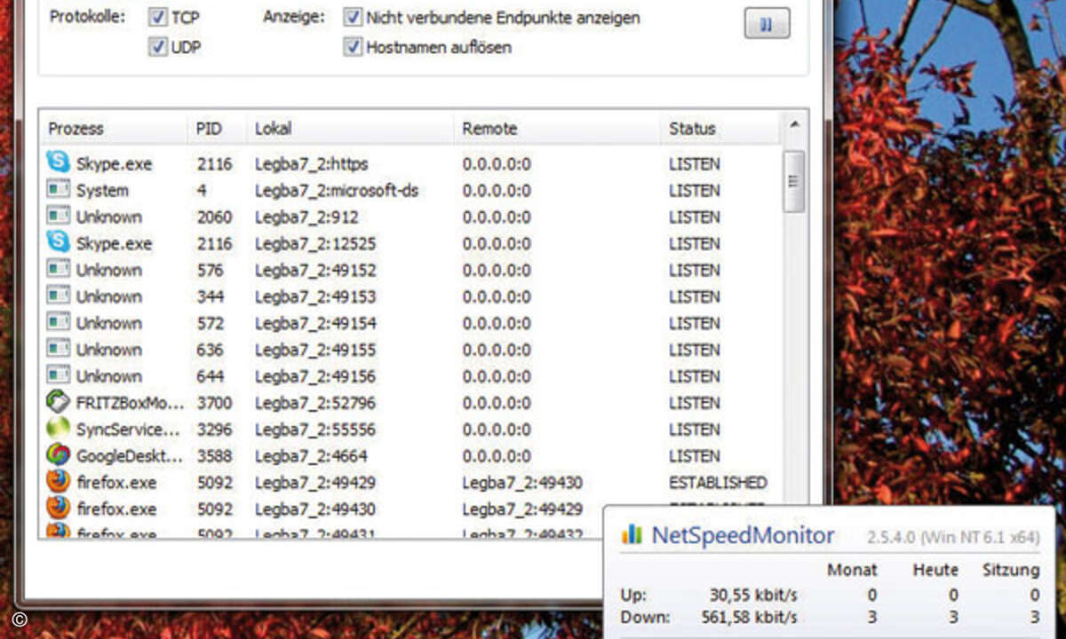Click Skype icon in the Legba7_2:https row
This screenshot has width=1066, height=639.
tap(58, 163)
